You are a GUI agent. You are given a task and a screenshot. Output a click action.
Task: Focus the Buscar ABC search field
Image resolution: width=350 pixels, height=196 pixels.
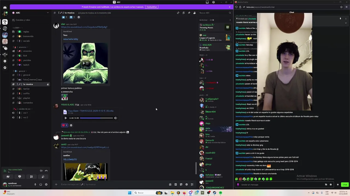click(215, 13)
